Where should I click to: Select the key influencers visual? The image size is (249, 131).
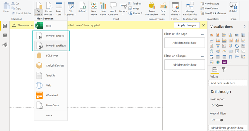[x=243, y=57]
